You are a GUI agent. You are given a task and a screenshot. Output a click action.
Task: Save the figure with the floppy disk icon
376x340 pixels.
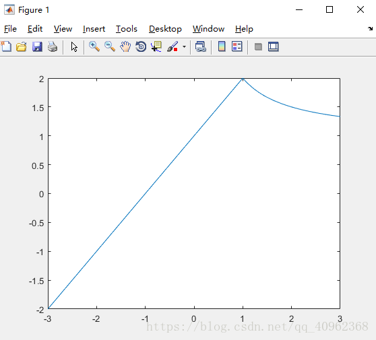pyautogui.click(x=37, y=46)
